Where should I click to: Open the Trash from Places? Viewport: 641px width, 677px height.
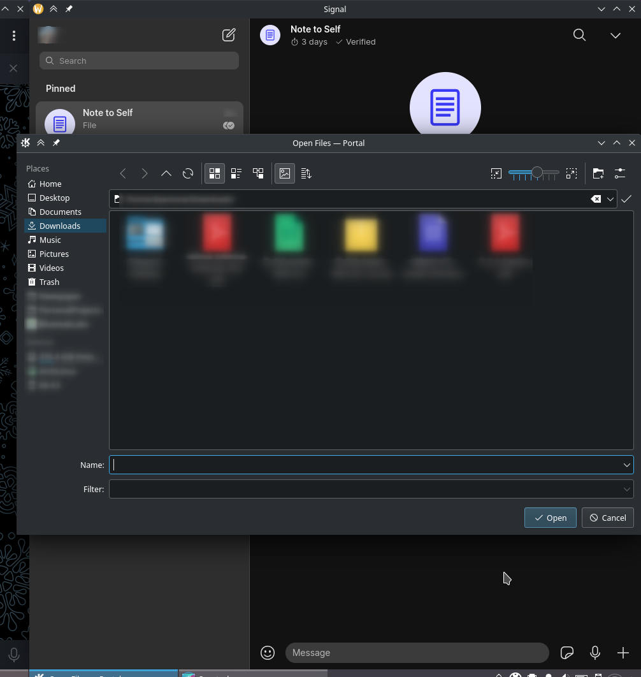click(48, 282)
